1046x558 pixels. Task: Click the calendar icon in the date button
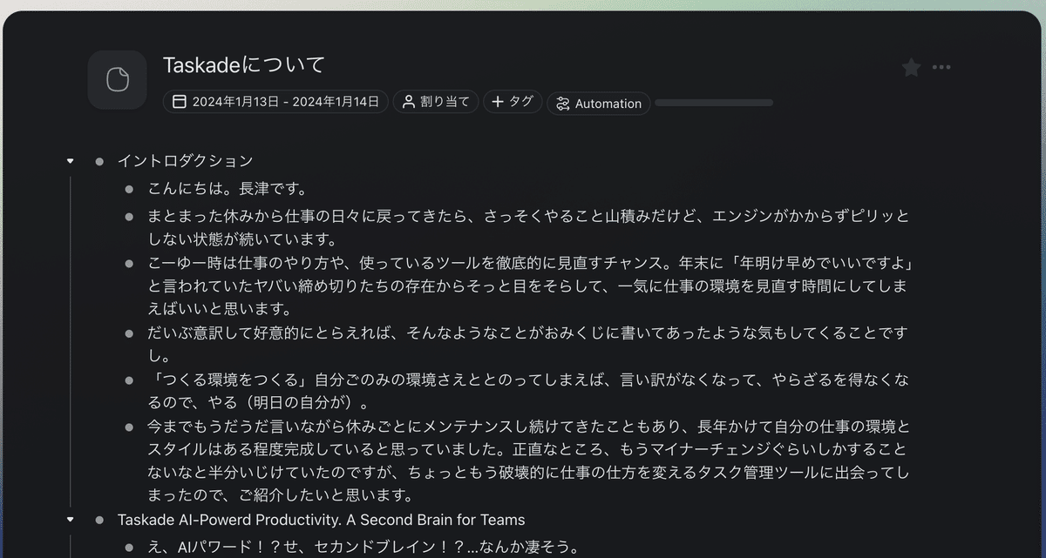180,102
